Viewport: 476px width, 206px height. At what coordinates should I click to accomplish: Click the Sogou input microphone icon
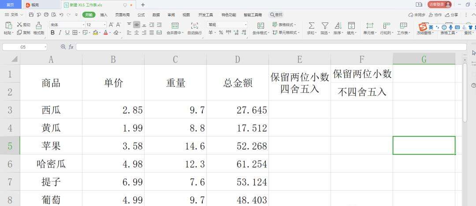[x=451, y=27]
